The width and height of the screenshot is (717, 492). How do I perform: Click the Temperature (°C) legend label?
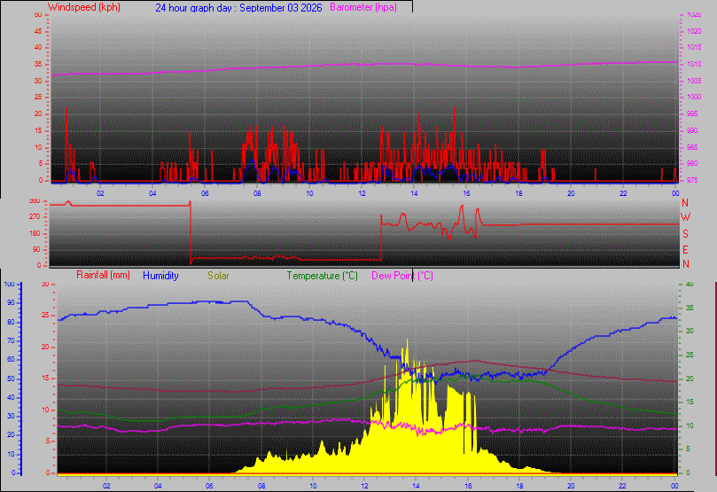(322, 276)
